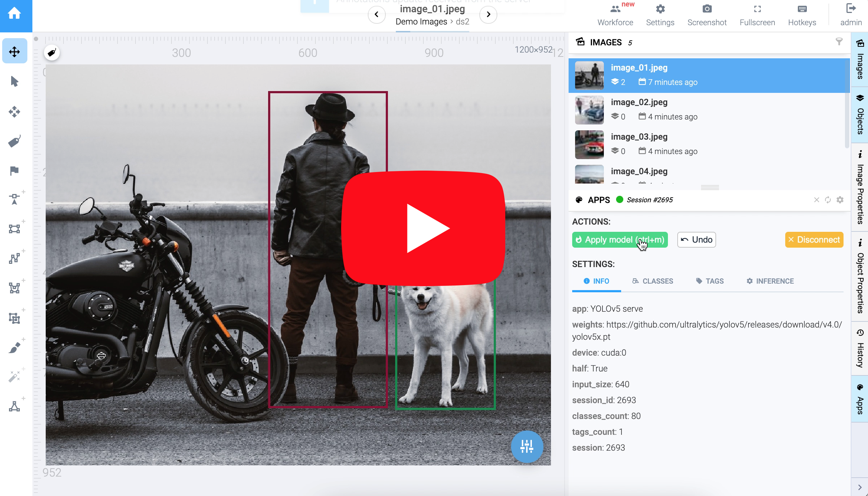Click the Undo button
868x496 pixels.
697,240
